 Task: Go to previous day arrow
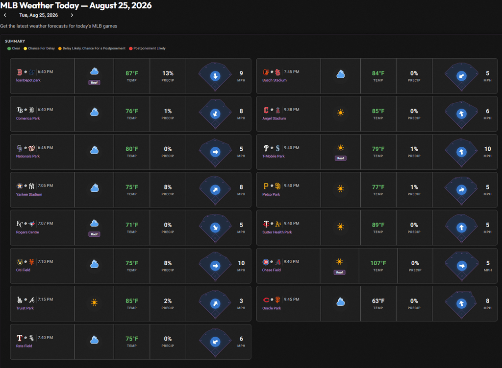5,15
